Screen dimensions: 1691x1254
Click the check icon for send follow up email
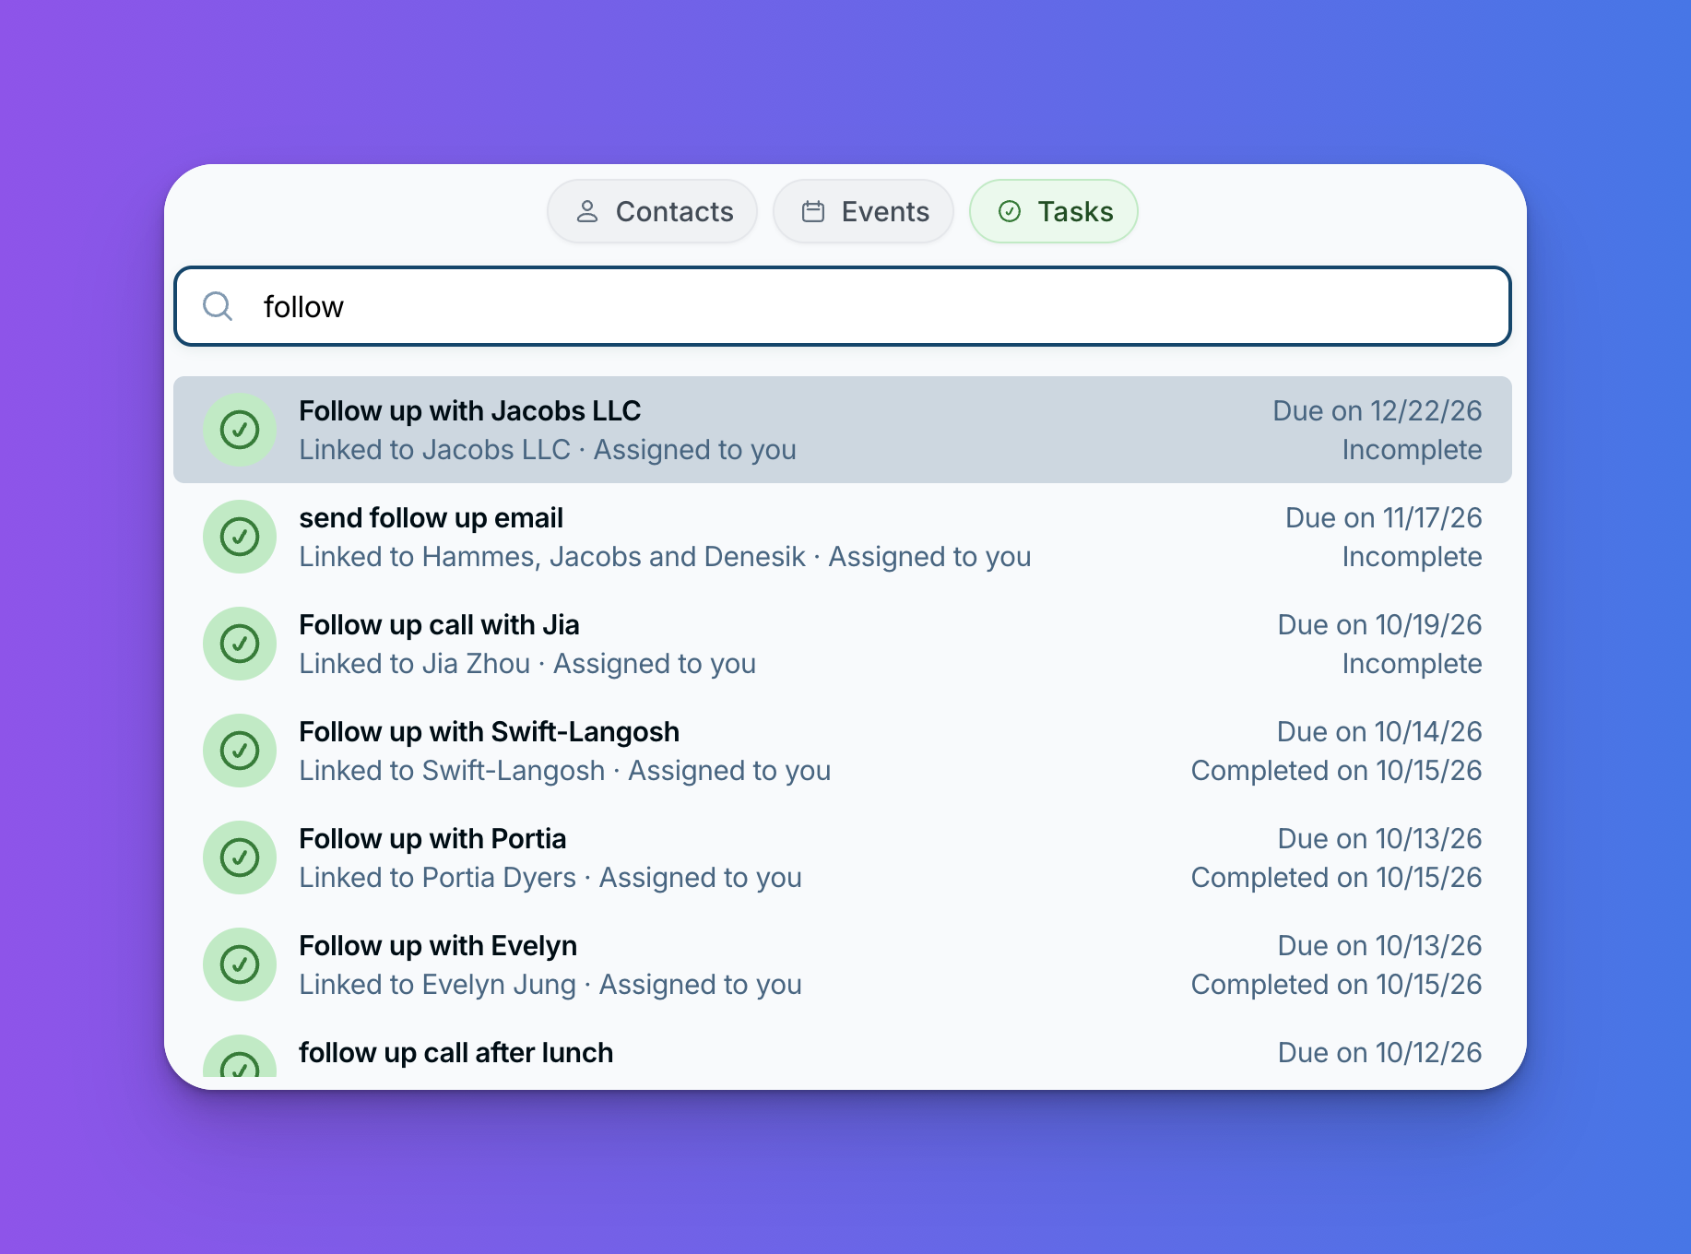[240, 537]
